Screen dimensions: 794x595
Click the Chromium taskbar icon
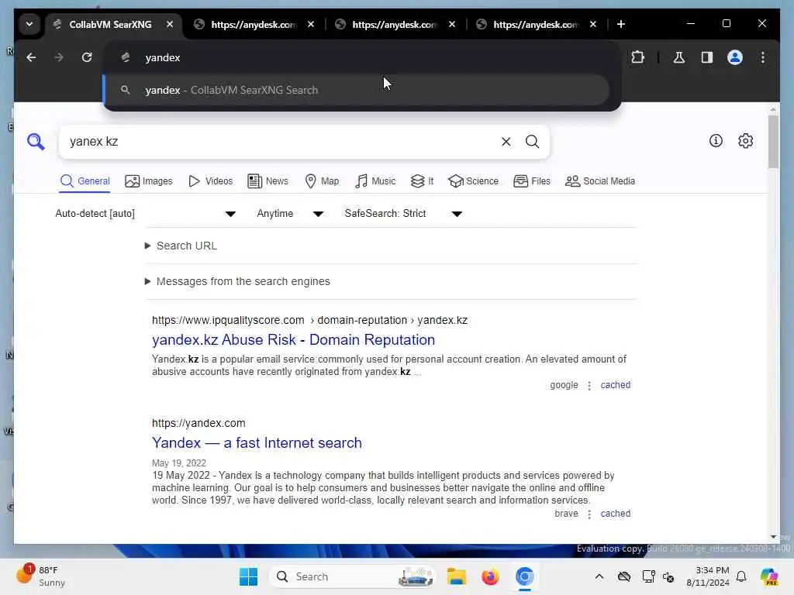[525, 576]
